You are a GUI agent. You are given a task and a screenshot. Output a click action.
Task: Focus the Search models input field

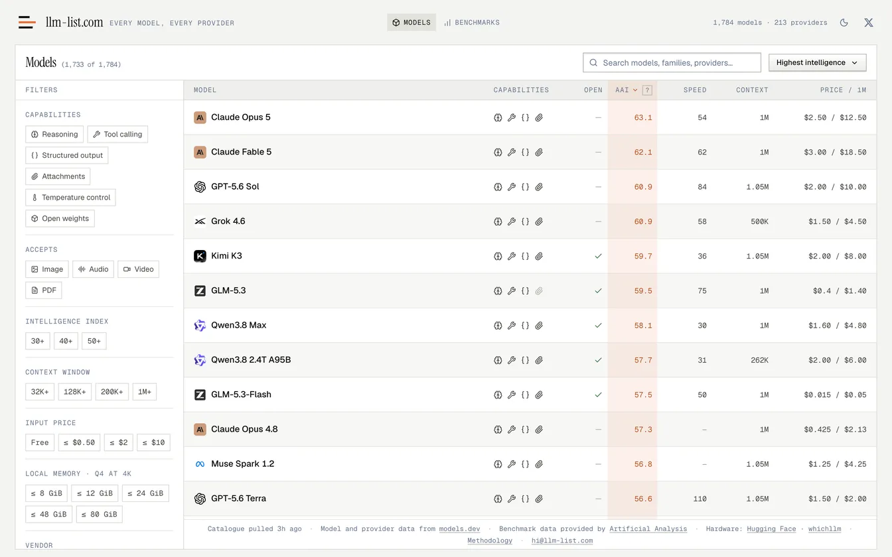click(672, 63)
